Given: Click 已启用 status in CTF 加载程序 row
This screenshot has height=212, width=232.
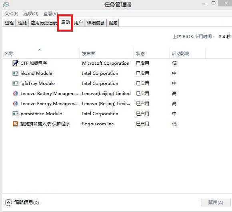Looking at the screenshot, I should (x=142, y=63).
